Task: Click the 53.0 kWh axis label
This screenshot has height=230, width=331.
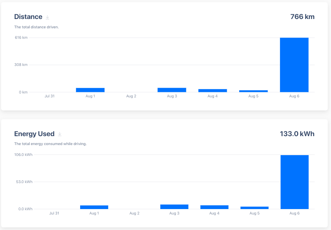Action: click(23, 182)
